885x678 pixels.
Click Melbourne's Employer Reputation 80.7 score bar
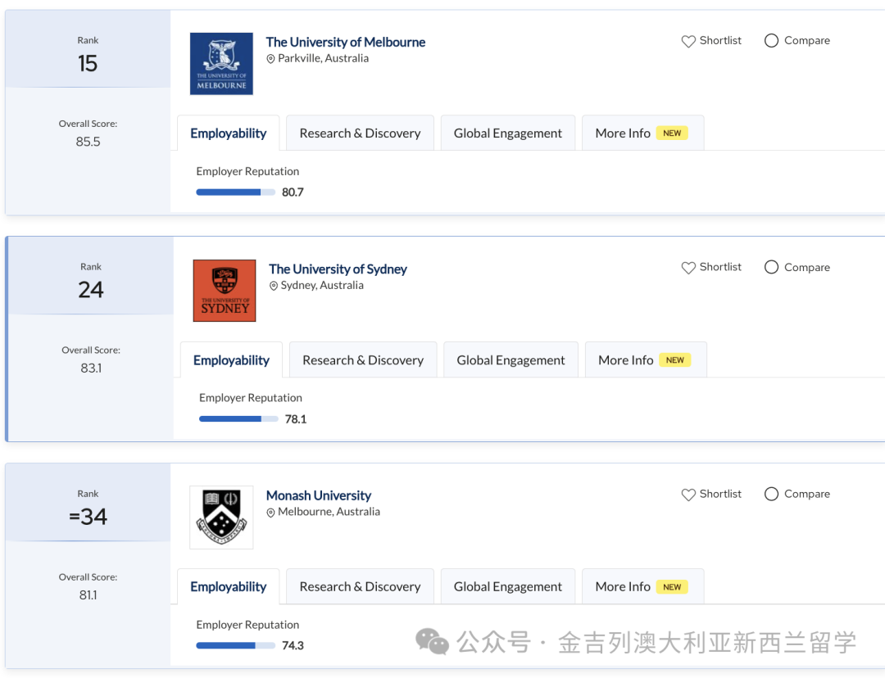click(235, 192)
